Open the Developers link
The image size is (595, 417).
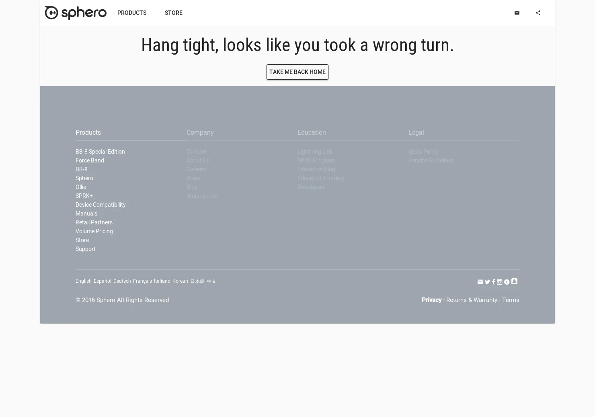(x=311, y=187)
